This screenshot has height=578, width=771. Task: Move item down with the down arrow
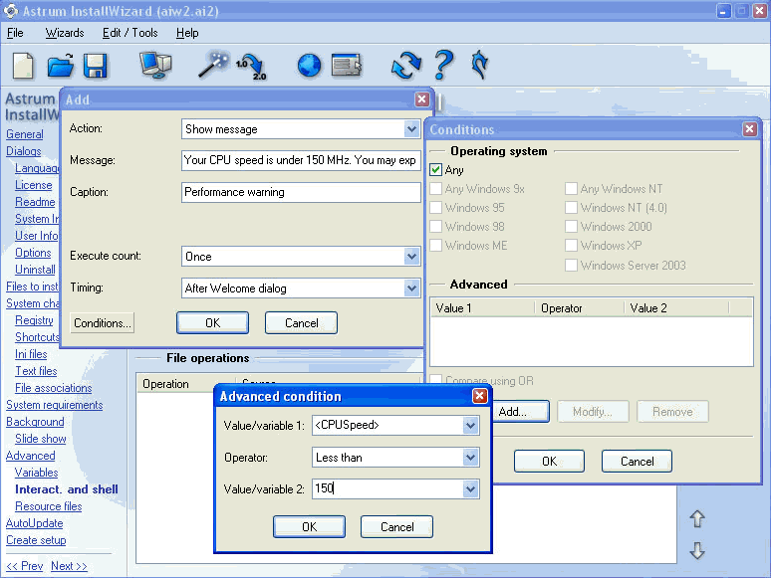pos(697,550)
